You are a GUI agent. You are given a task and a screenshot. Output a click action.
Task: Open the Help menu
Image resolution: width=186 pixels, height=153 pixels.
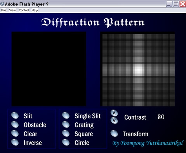tap(35, 10)
